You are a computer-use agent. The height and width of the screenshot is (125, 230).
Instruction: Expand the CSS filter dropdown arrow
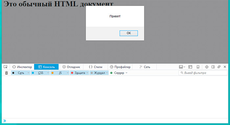tap(48, 73)
